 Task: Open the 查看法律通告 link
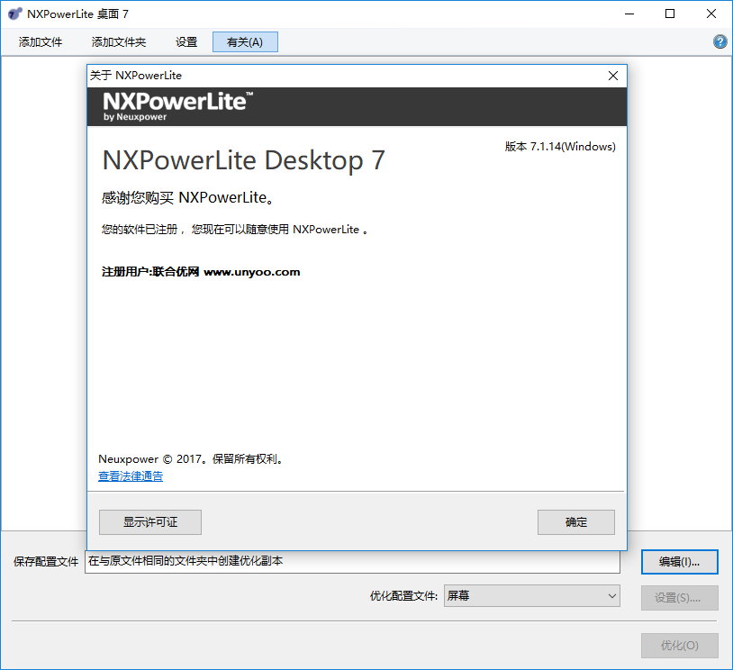(x=131, y=476)
